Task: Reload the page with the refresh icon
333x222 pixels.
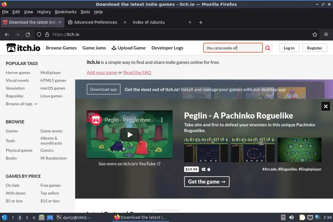Action: (x=28, y=34)
